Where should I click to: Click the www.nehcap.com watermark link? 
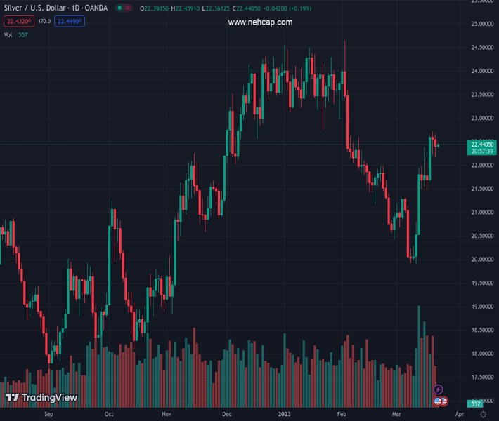coord(260,22)
